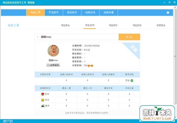The width and height of the screenshot is (177, 123).
Task: Select the 淘宝信用 sub-tab
Action: [90, 25]
